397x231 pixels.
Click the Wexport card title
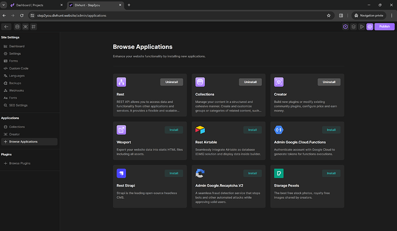(x=124, y=142)
